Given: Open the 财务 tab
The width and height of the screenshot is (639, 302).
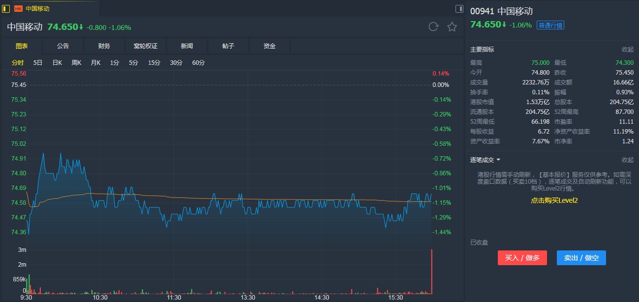Looking at the screenshot, I should [x=104, y=46].
